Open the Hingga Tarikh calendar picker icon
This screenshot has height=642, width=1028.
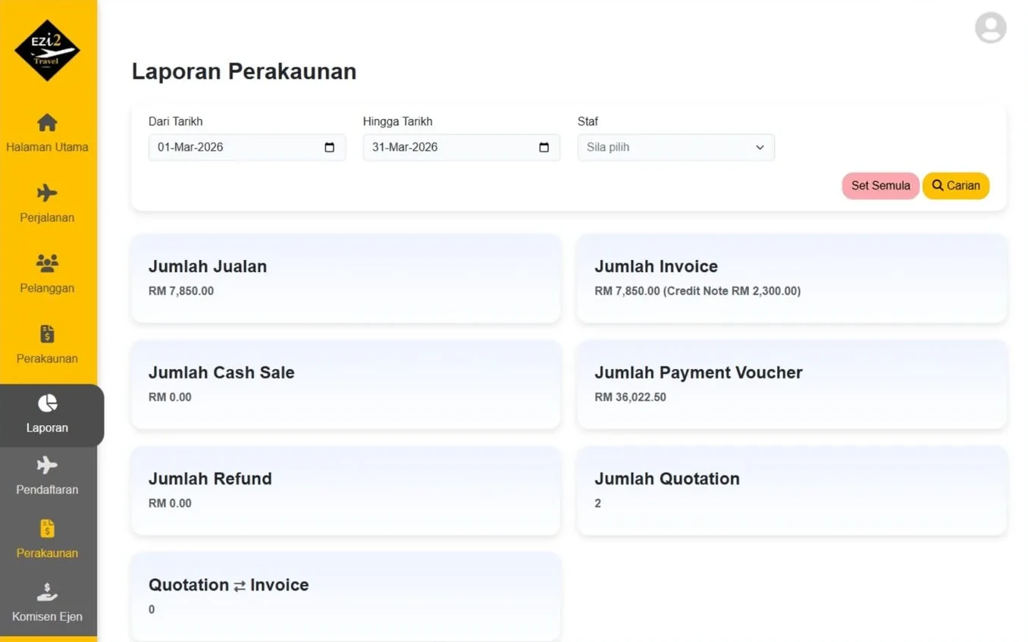pos(544,147)
